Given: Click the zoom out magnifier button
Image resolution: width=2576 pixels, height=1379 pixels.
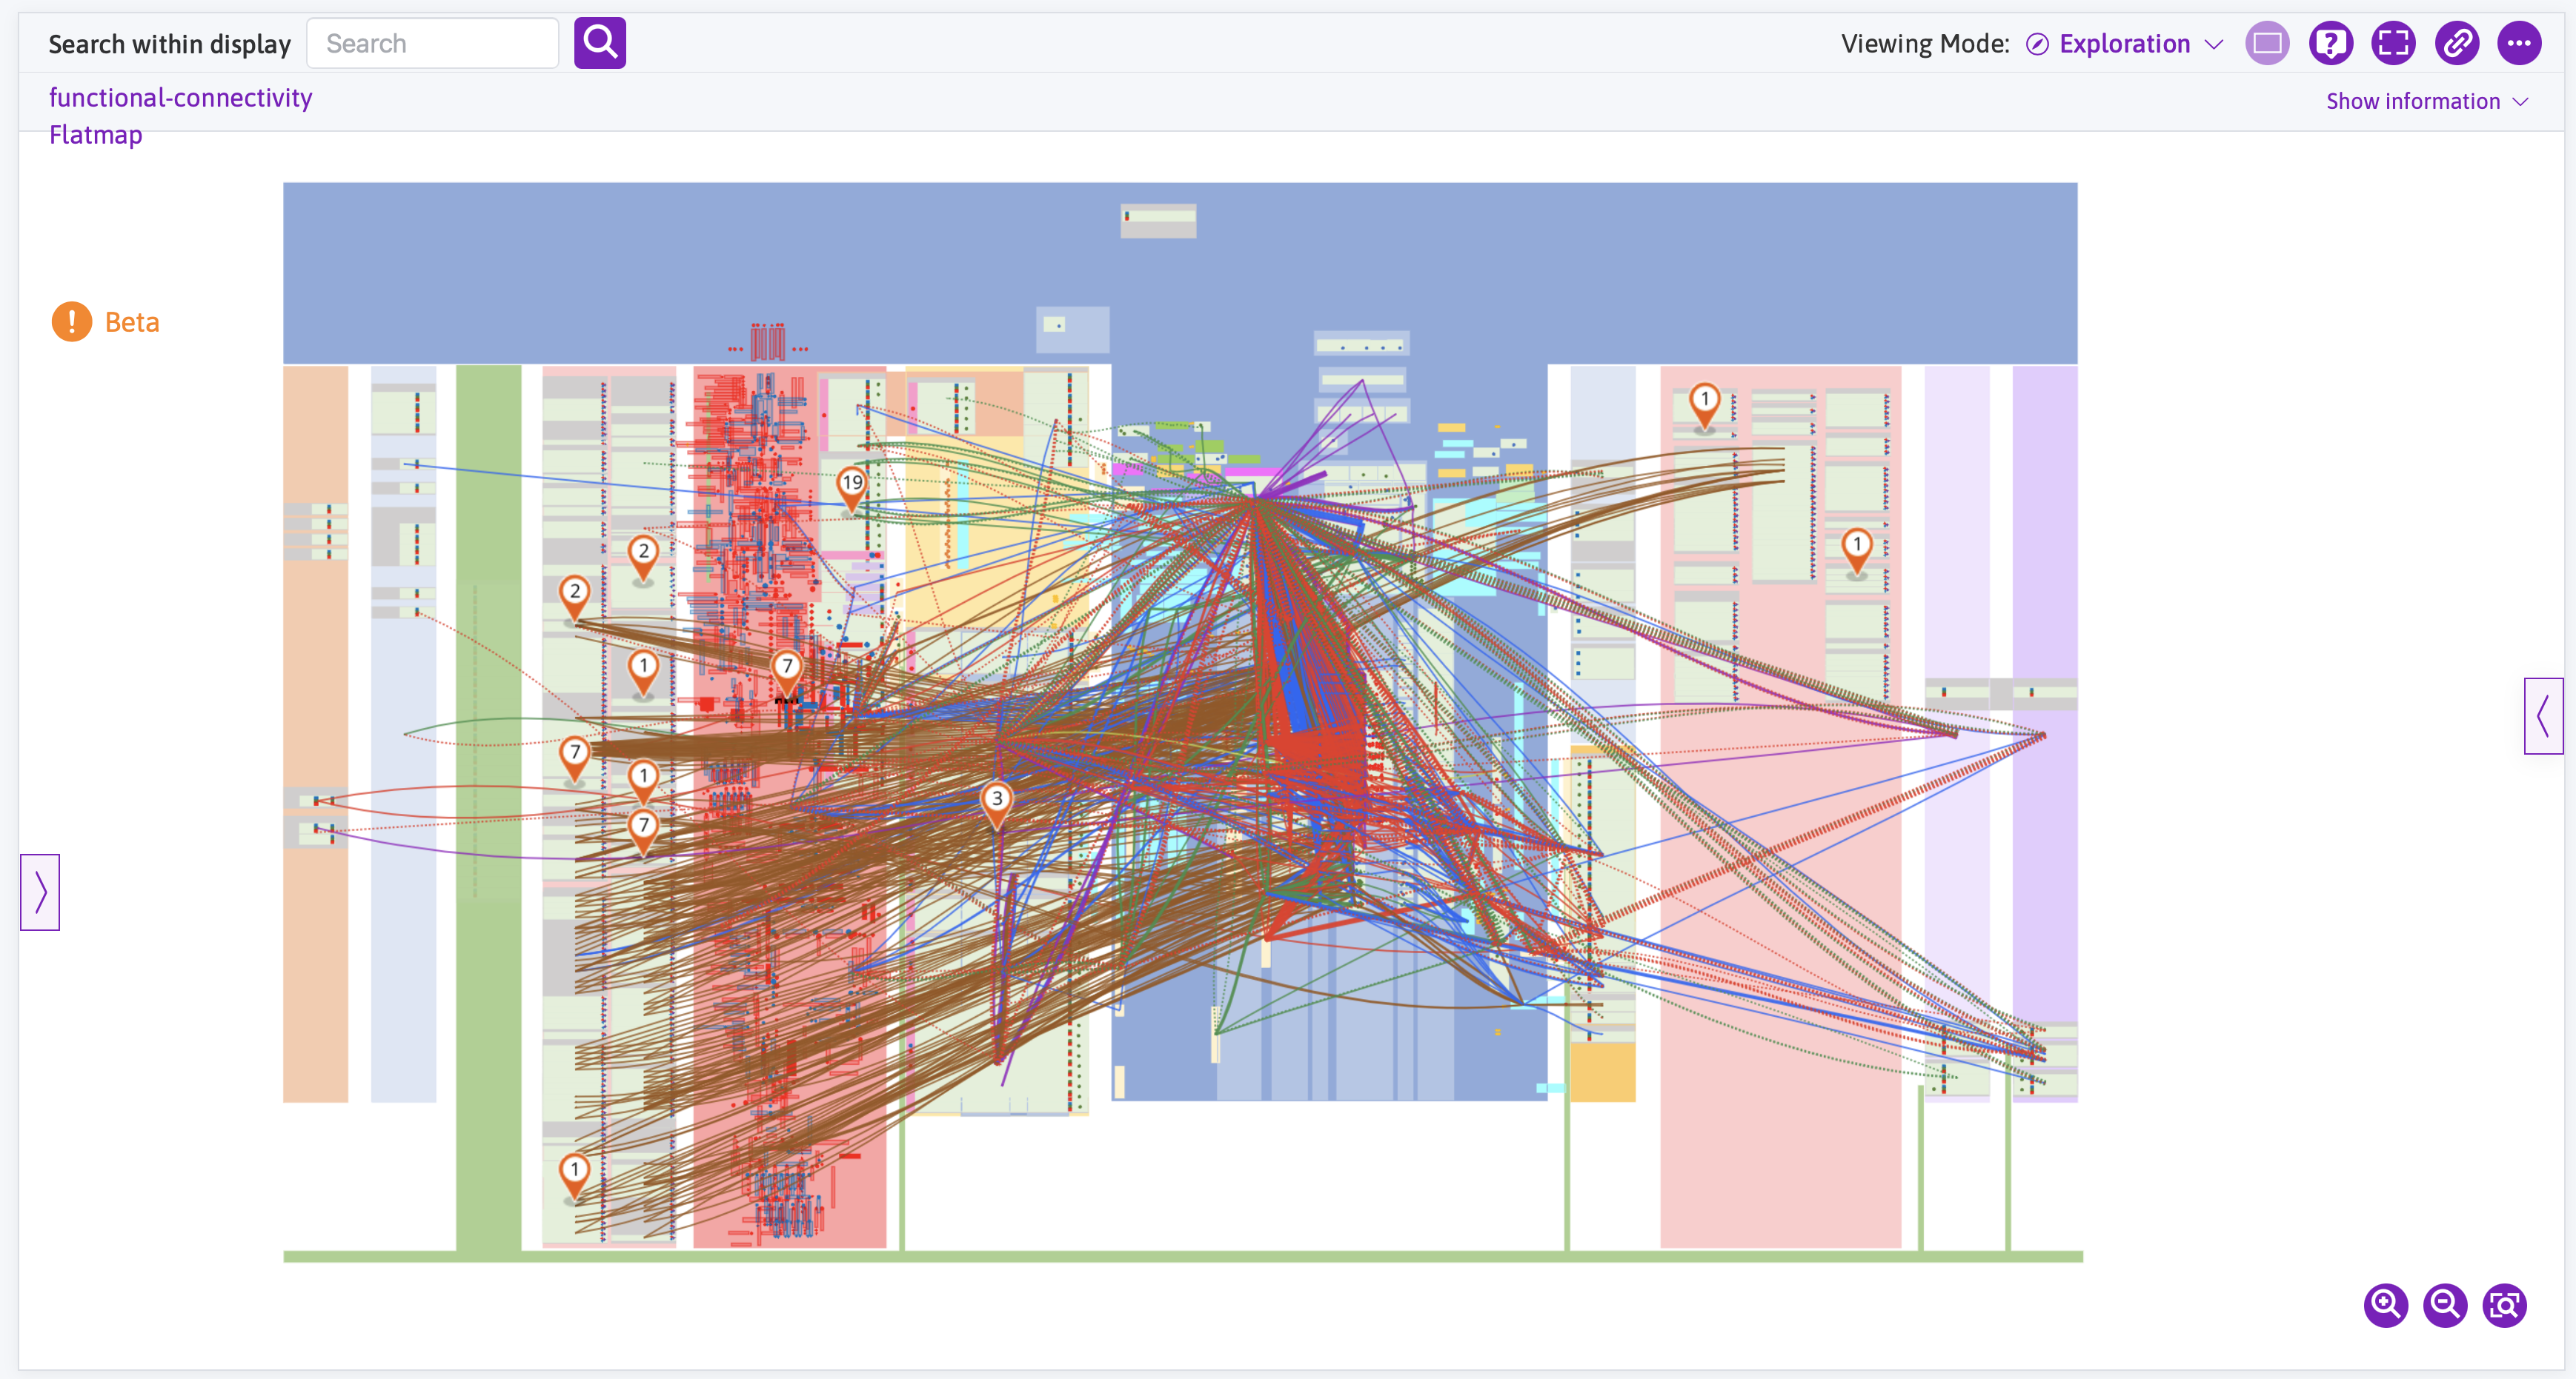Looking at the screenshot, I should pos(2445,1305).
